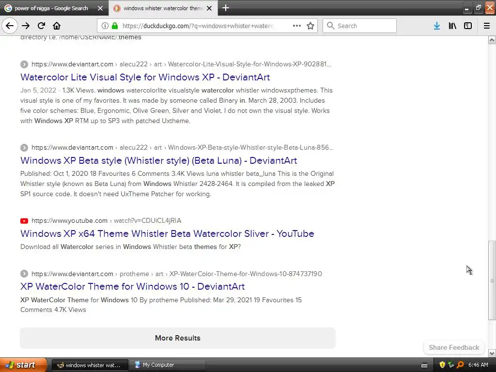496x372 pixels.
Task: Open a new tab with the plus button
Action: pyautogui.click(x=226, y=8)
